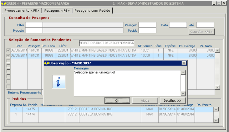Close the Observação MAX013037 dialog
This screenshot has height=132, width=229.
[x=184, y=63]
